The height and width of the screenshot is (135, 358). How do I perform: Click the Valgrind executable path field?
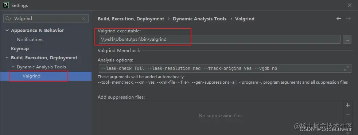click(x=219, y=39)
